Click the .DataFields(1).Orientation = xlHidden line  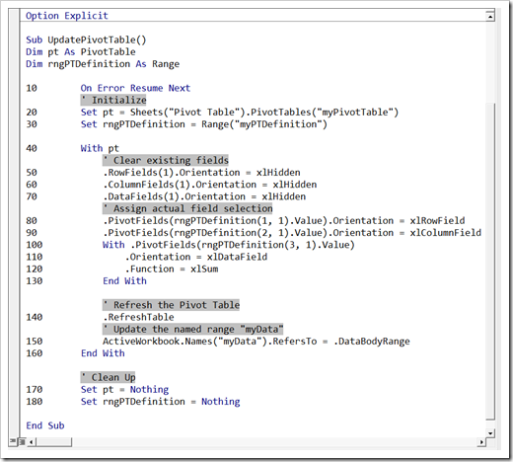[x=204, y=196]
